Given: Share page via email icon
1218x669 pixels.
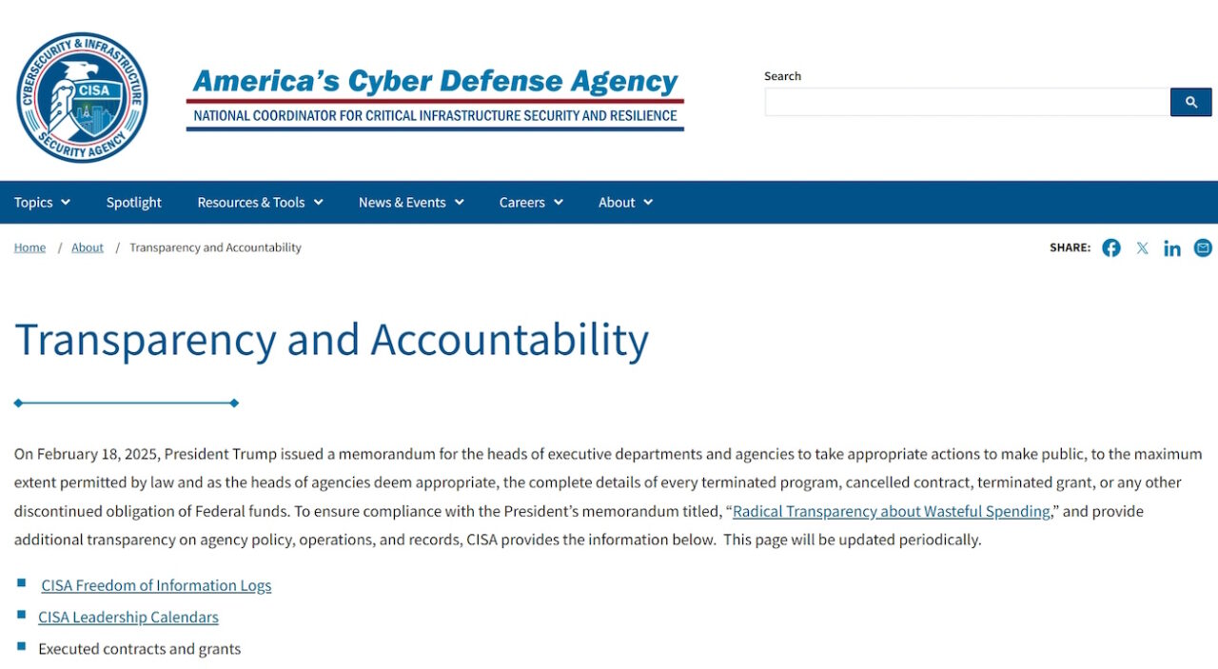Looking at the screenshot, I should (1203, 248).
